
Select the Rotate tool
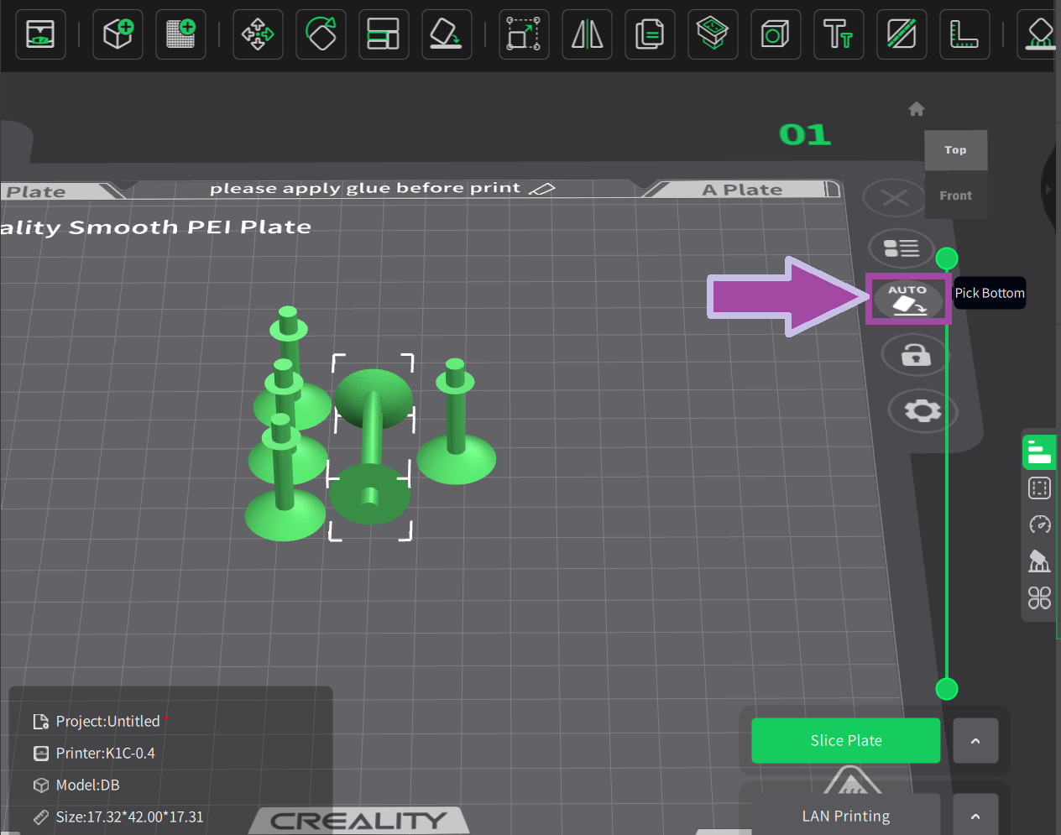pos(321,34)
